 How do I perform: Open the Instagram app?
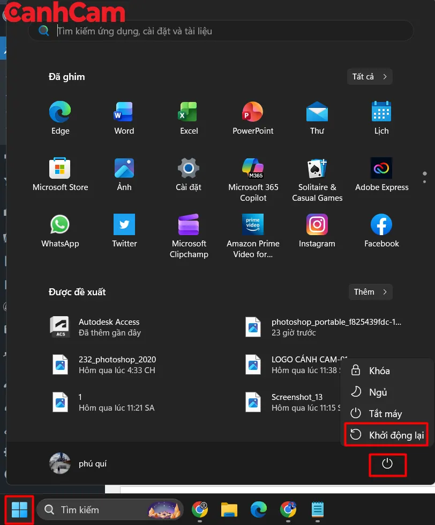point(317,224)
